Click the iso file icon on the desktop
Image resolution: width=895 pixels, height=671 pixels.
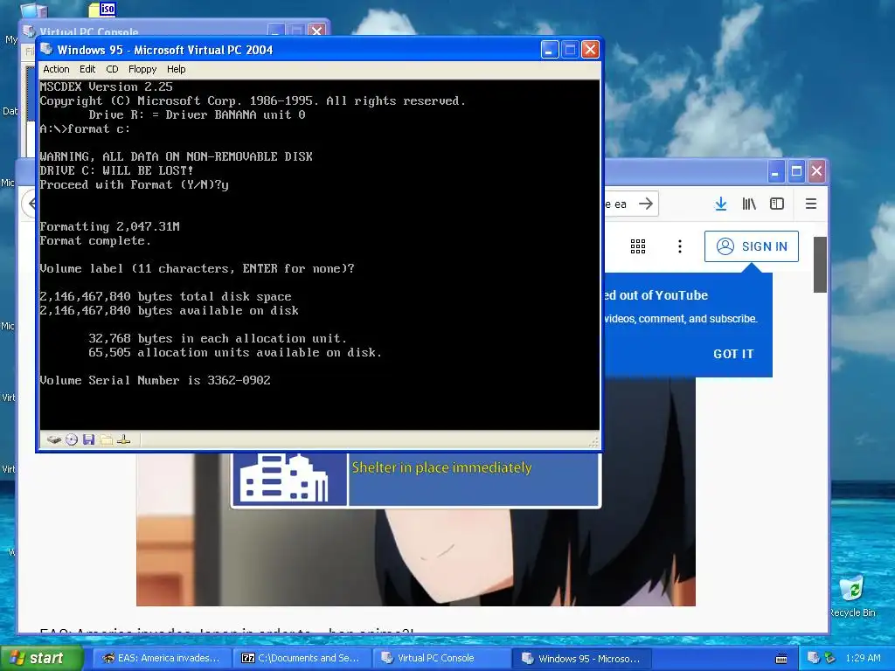pos(102,9)
